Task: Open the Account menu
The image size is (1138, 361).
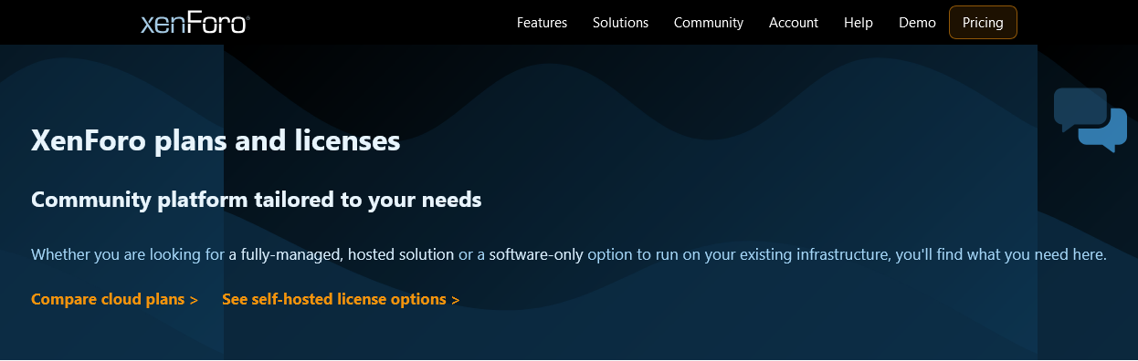Action: (794, 23)
